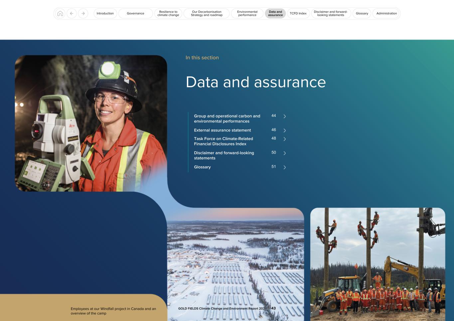
Task: Click the chevron for Group and operational carbon performances
Action: click(284, 116)
